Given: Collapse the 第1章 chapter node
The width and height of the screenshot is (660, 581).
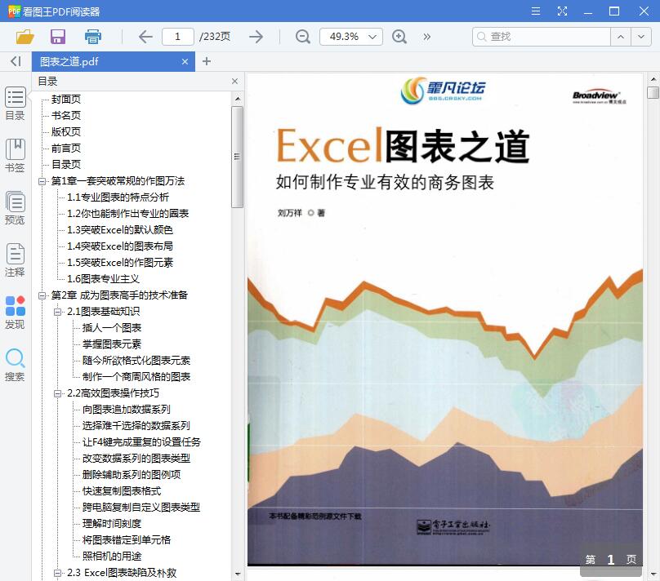Looking at the screenshot, I should coord(42,181).
